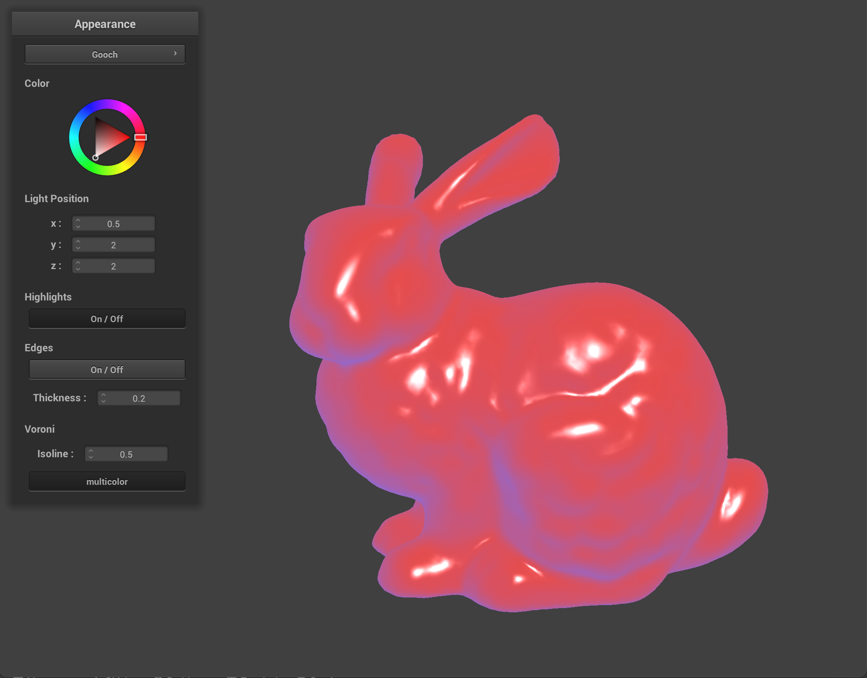Increase Light Position y with up arrow
867x678 pixels.
pos(78,242)
